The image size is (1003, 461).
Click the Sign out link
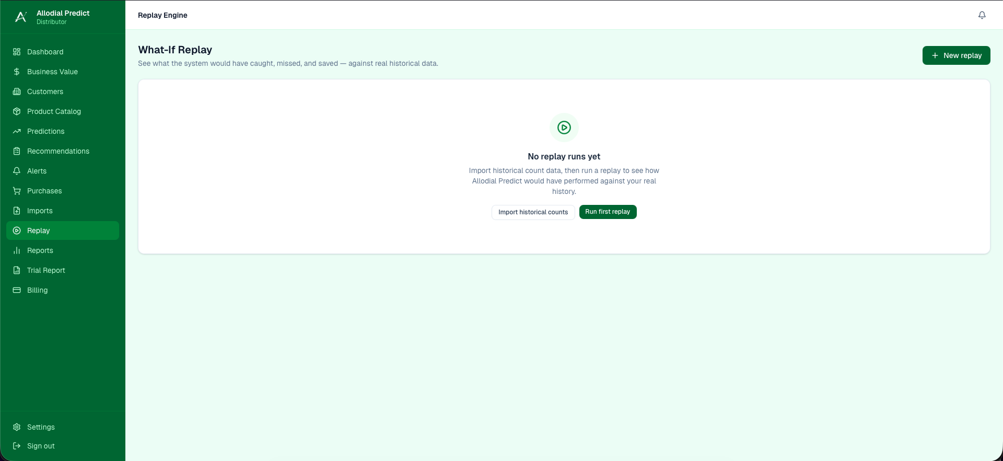(x=63, y=446)
